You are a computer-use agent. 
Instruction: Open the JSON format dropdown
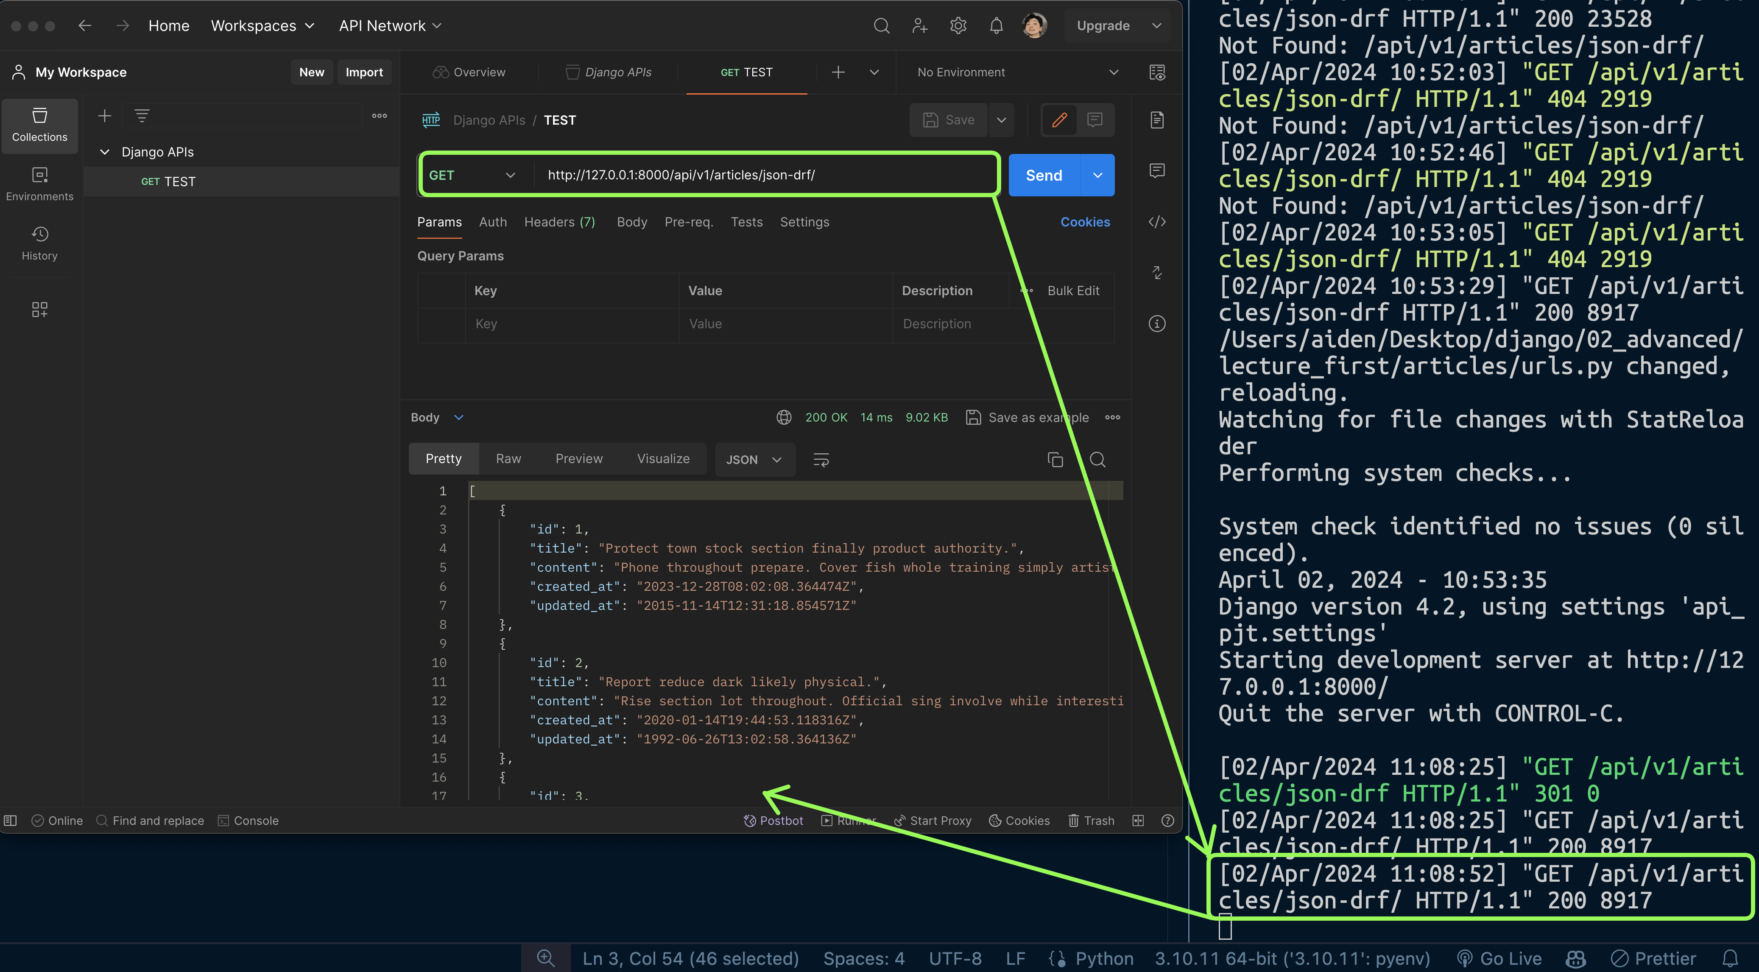754,460
